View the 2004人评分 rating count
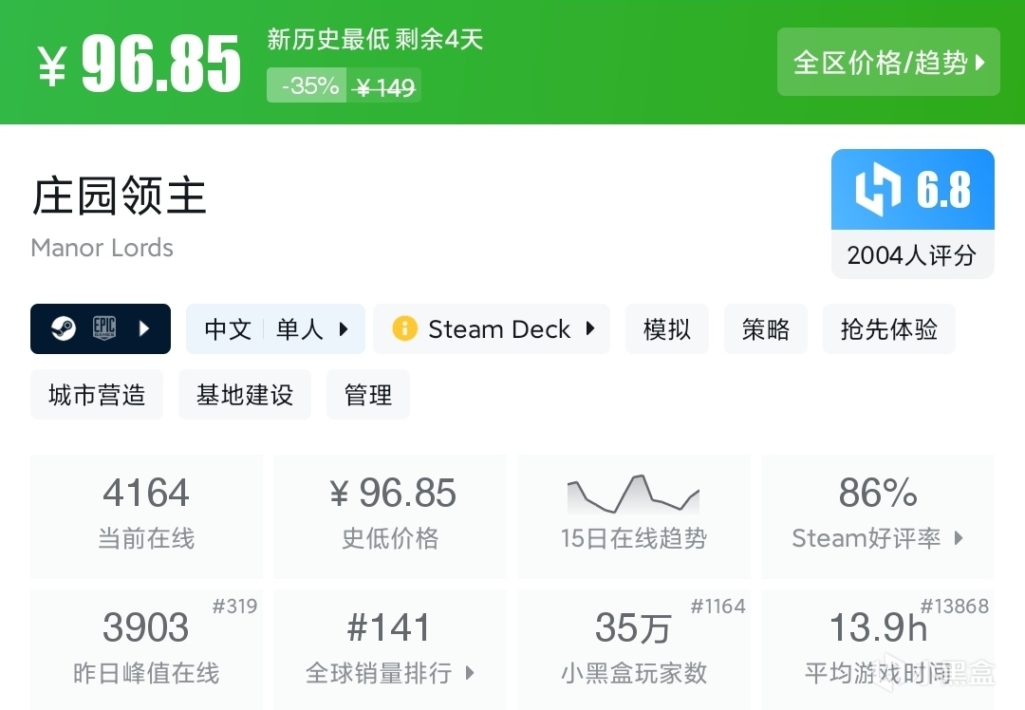Screen dimensions: 1025x710 tap(912, 254)
